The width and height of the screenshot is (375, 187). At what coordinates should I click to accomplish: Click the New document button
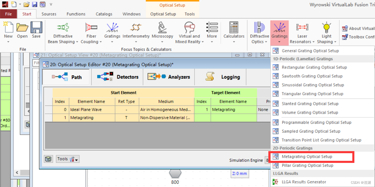point(8,30)
